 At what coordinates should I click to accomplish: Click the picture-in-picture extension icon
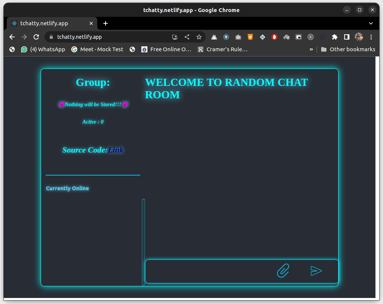click(x=299, y=37)
